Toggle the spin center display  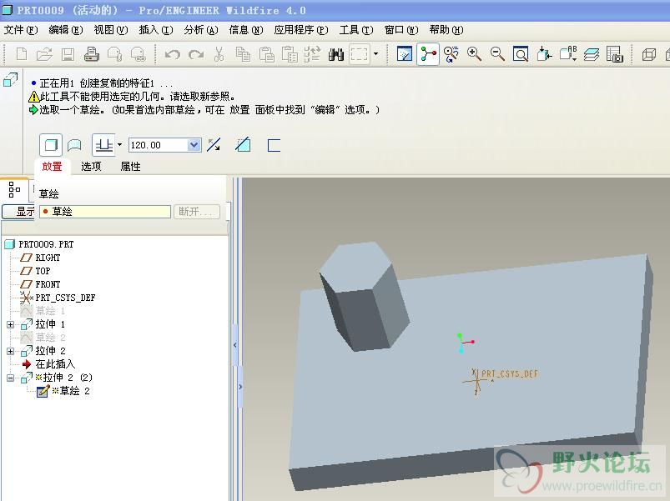428,54
